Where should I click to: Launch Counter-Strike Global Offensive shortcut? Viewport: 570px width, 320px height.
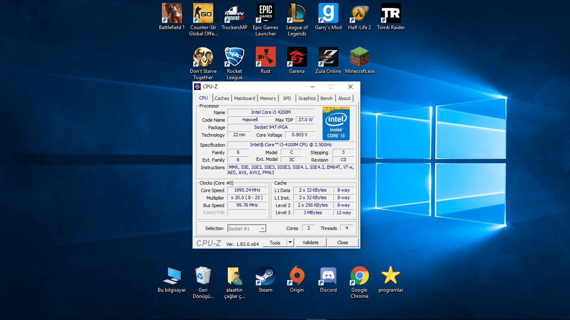coord(203,14)
